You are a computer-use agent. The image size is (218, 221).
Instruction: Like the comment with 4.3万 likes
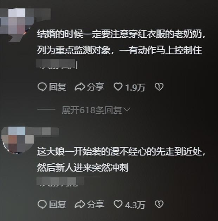pos(118,204)
